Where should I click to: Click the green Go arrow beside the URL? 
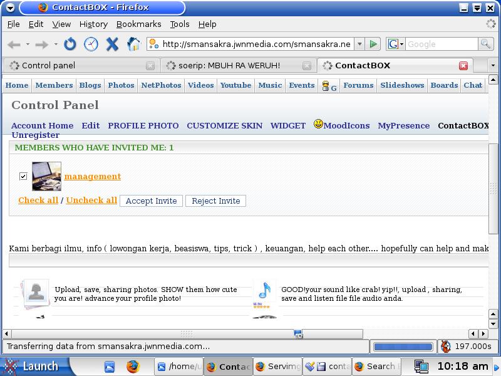coord(373,44)
